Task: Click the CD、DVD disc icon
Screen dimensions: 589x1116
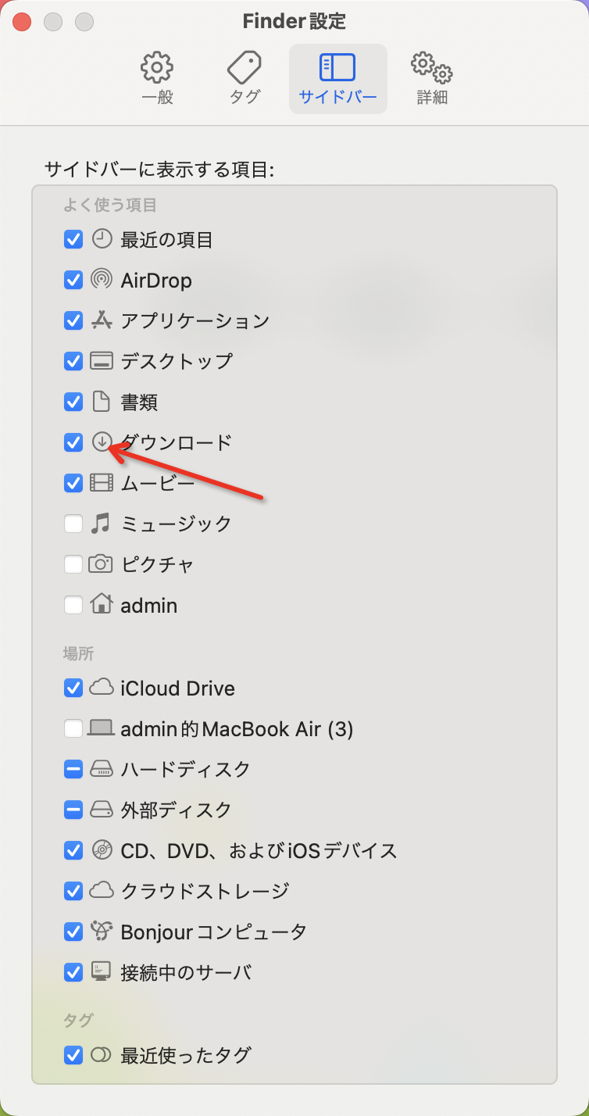Action: click(102, 850)
